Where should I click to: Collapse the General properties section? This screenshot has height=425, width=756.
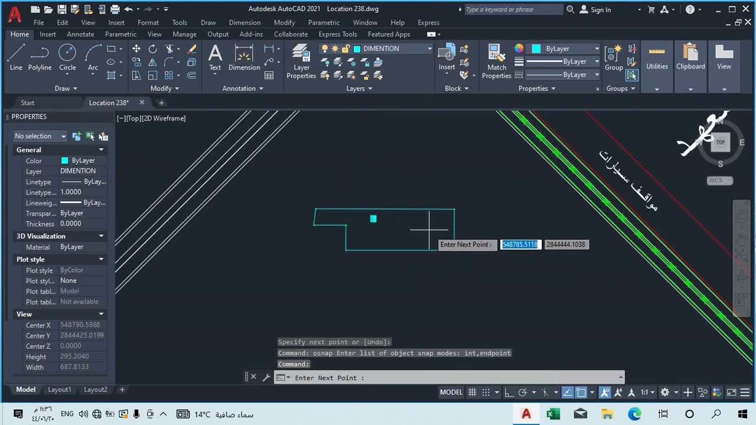pyautogui.click(x=101, y=150)
